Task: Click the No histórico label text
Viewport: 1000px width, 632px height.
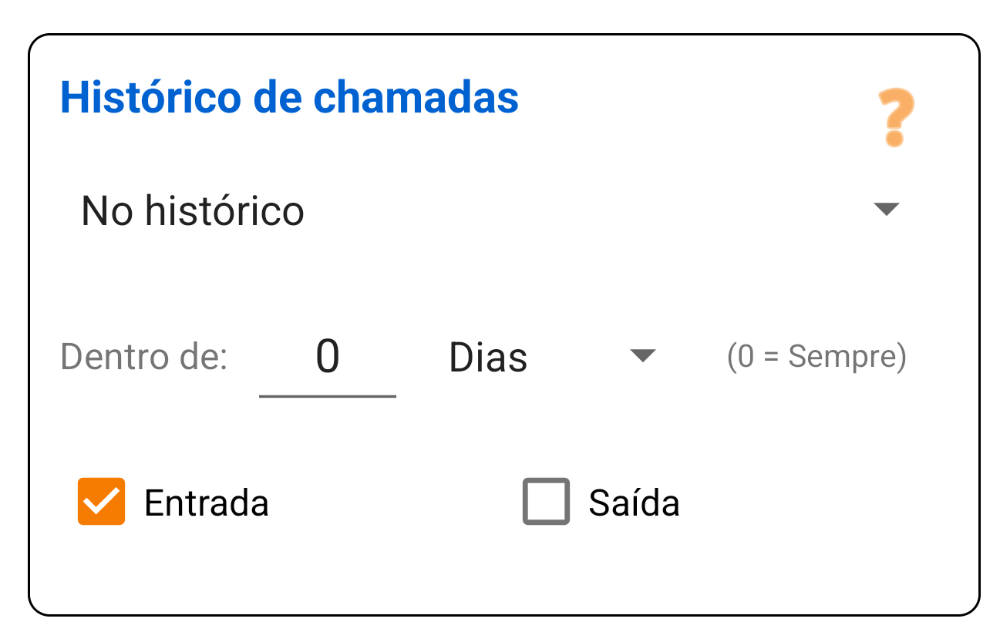Action: coord(192,209)
